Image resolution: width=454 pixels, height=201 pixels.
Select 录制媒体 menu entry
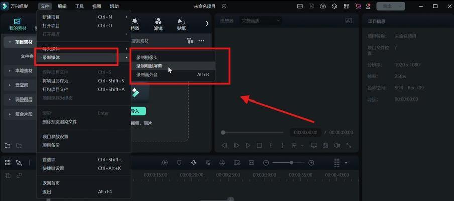tap(84, 57)
